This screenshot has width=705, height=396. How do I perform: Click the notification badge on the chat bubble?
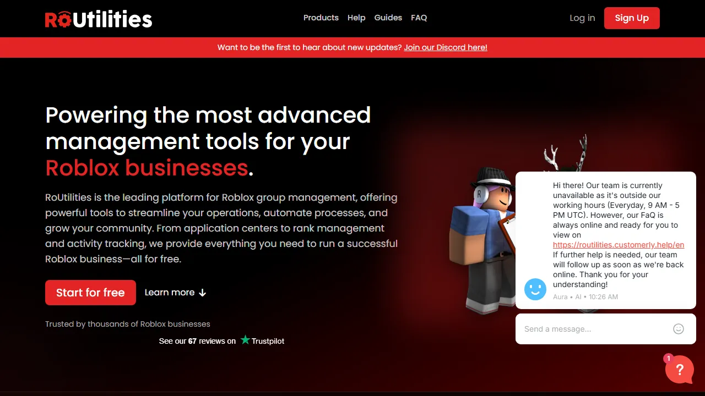click(668, 358)
